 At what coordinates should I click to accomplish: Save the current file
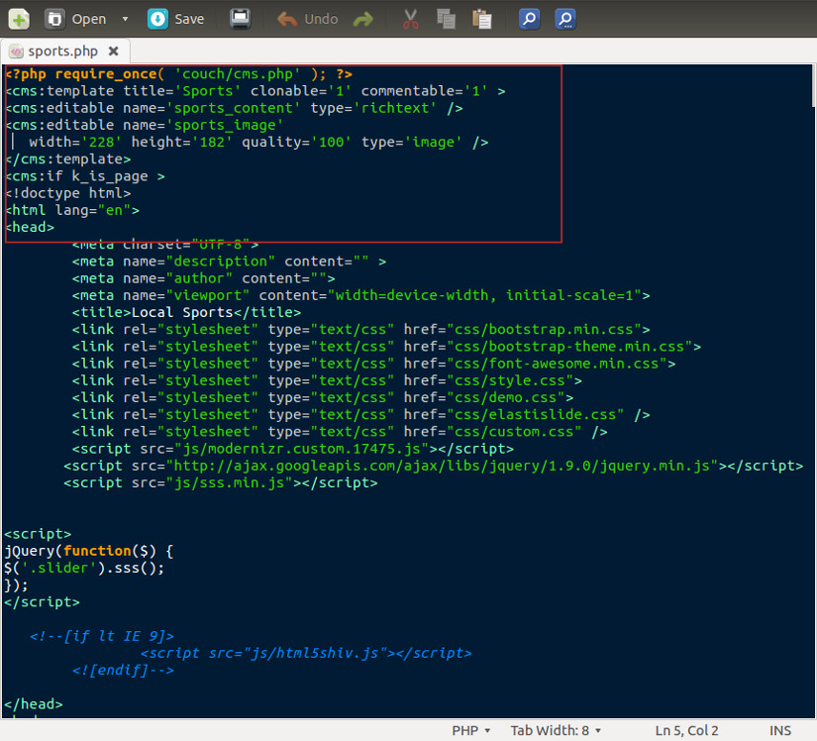(175, 19)
